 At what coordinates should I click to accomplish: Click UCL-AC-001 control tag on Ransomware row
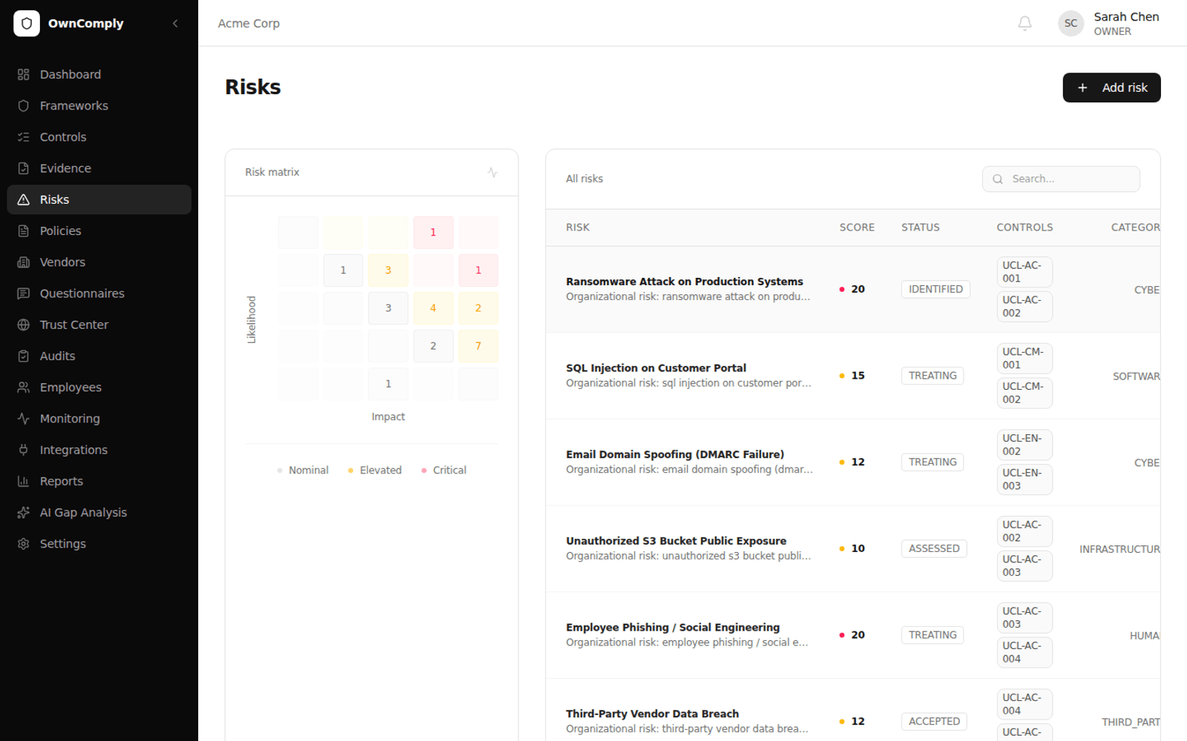(x=1025, y=272)
